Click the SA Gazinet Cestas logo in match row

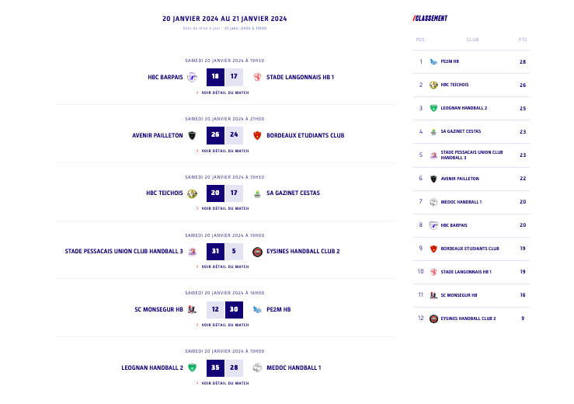click(257, 193)
